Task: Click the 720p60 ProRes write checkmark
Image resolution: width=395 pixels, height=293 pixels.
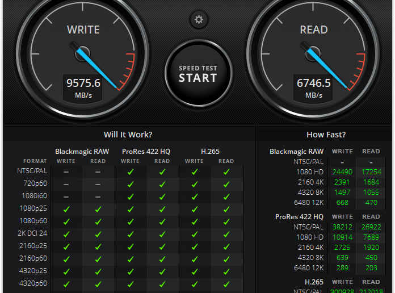Action: (x=130, y=185)
